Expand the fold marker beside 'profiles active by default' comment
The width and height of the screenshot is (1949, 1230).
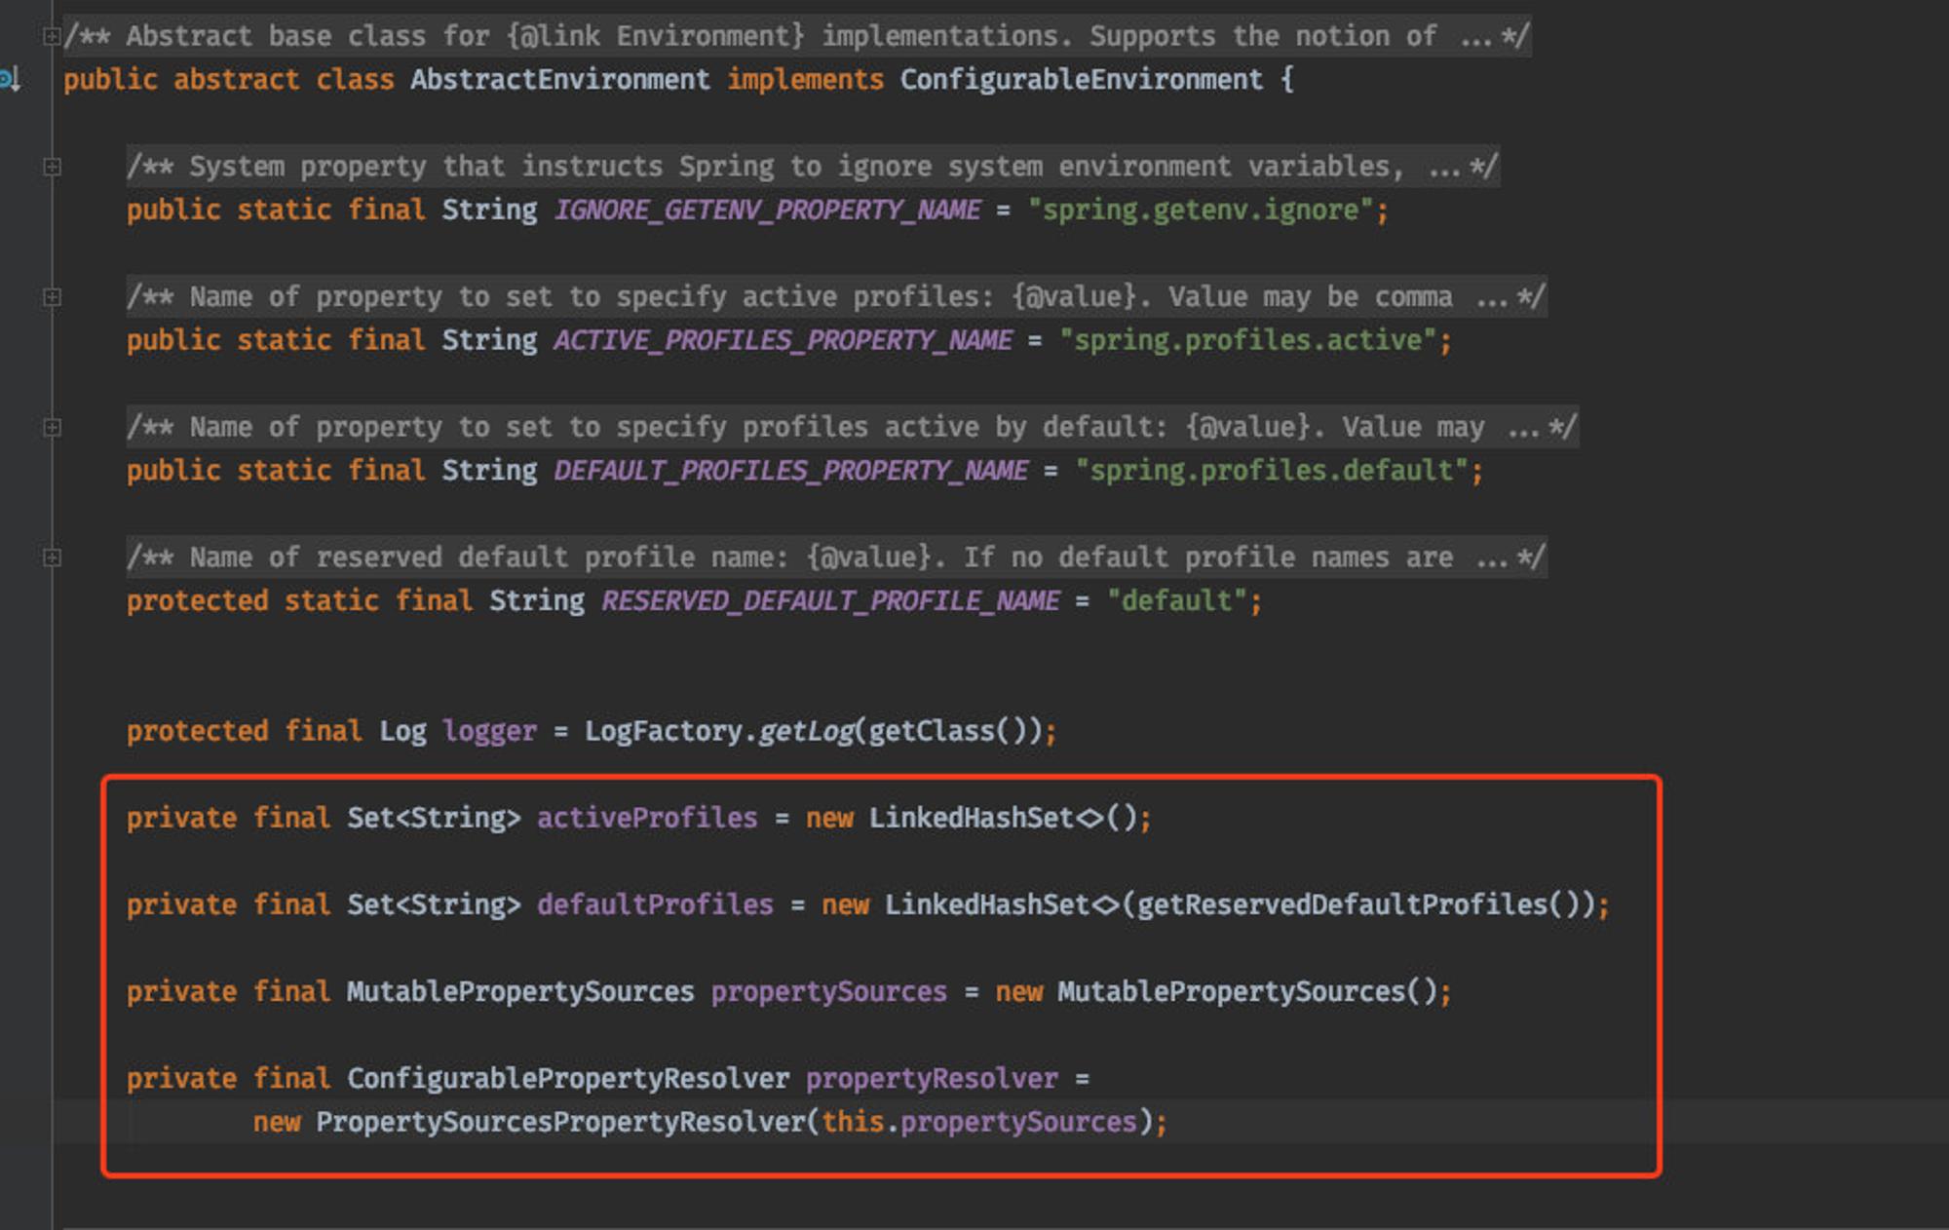(x=52, y=428)
